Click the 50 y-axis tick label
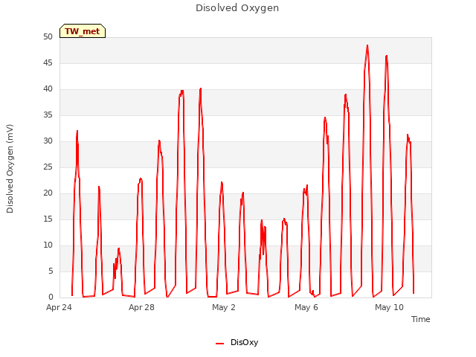Viewport: 476px width, 357px height. [x=48, y=36]
